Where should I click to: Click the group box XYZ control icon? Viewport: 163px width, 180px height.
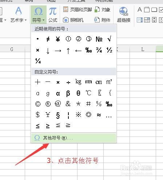click(147, 9)
